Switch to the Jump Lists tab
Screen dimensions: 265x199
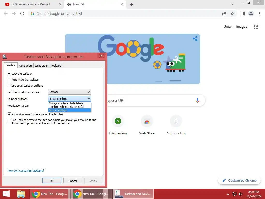(41, 66)
